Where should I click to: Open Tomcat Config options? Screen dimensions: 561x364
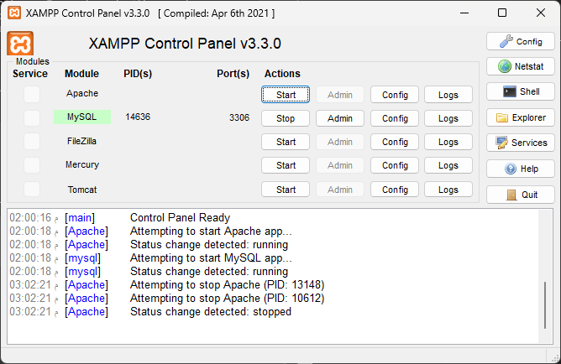click(395, 190)
